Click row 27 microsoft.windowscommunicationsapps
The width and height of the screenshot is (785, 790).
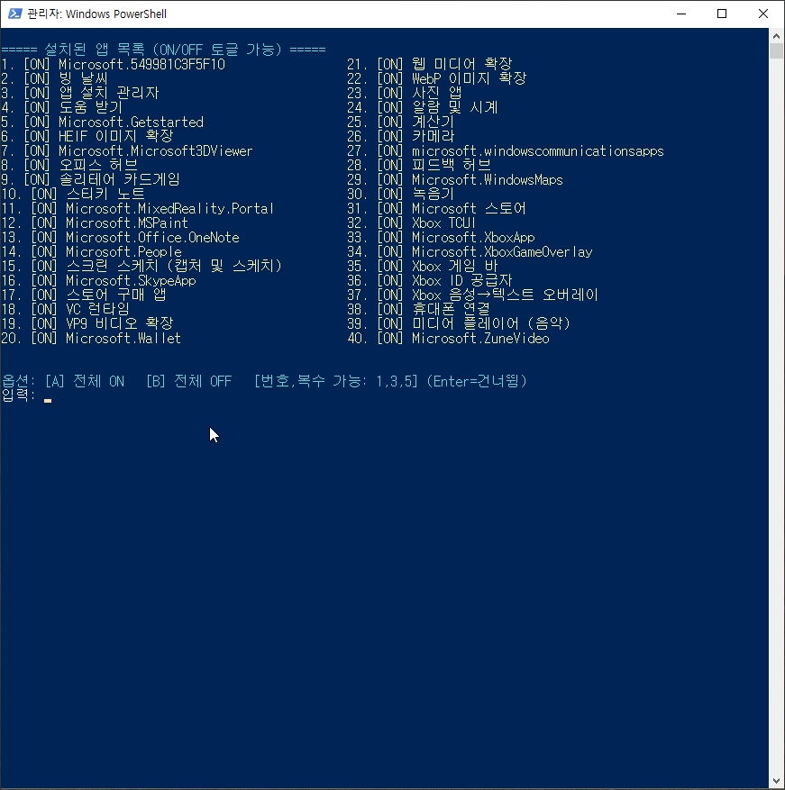click(506, 151)
